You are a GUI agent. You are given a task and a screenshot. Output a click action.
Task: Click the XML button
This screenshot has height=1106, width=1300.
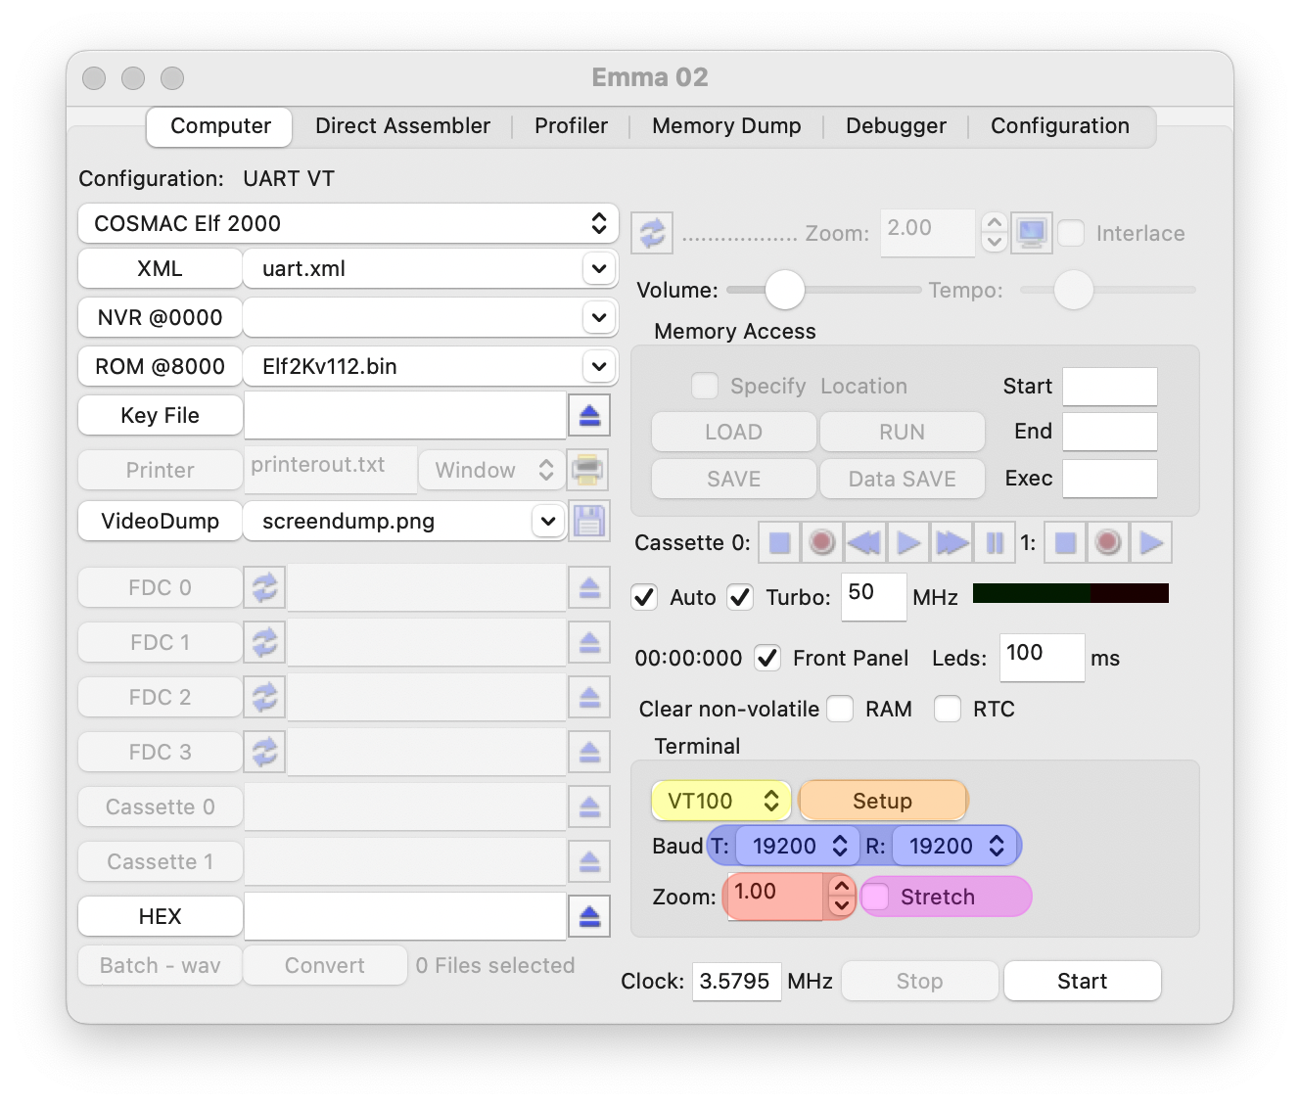point(160,268)
